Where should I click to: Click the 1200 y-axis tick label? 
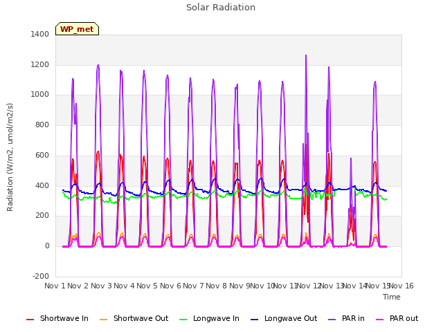40,64
